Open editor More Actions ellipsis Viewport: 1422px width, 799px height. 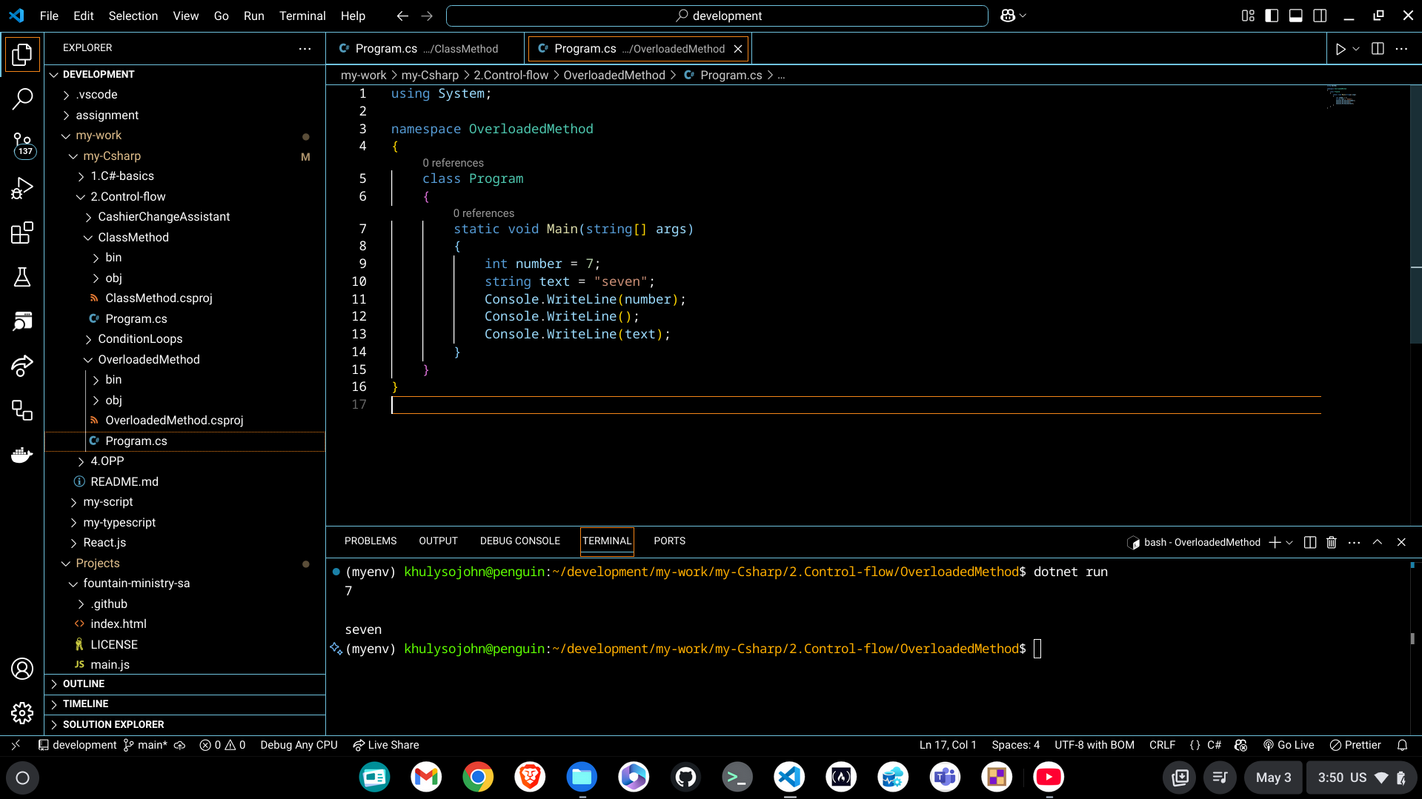pos(1401,49)
